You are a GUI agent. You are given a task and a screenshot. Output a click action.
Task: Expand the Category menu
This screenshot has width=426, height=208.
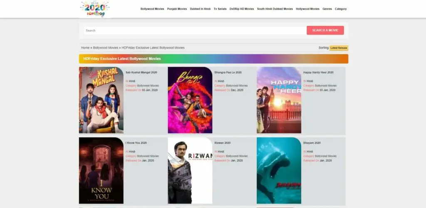pyautogui.click(x=341, y=9)
